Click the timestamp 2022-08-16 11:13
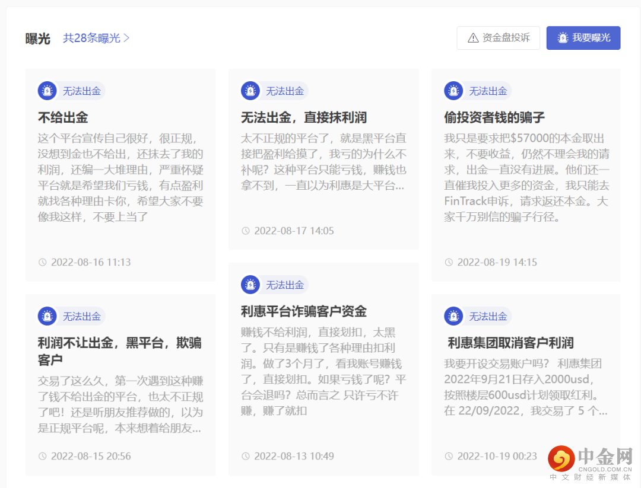 [91, 262]
